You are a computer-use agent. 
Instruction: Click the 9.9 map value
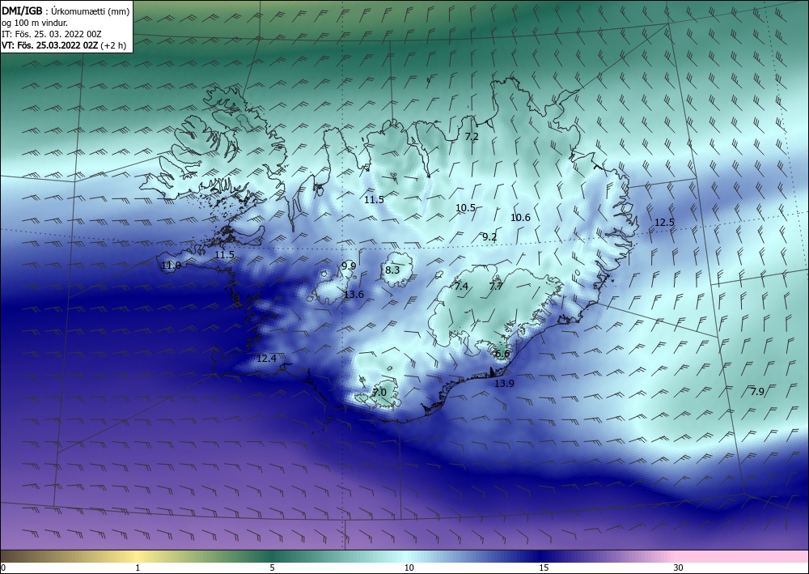pos(349,266)
